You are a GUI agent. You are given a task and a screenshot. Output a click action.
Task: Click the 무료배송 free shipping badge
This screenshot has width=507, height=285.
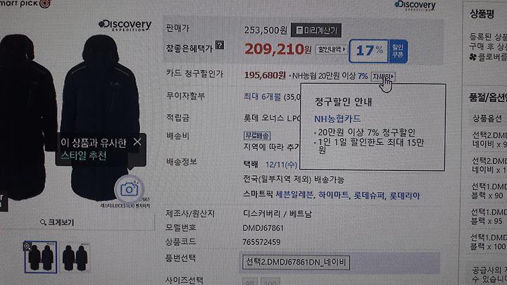[257, 135]
